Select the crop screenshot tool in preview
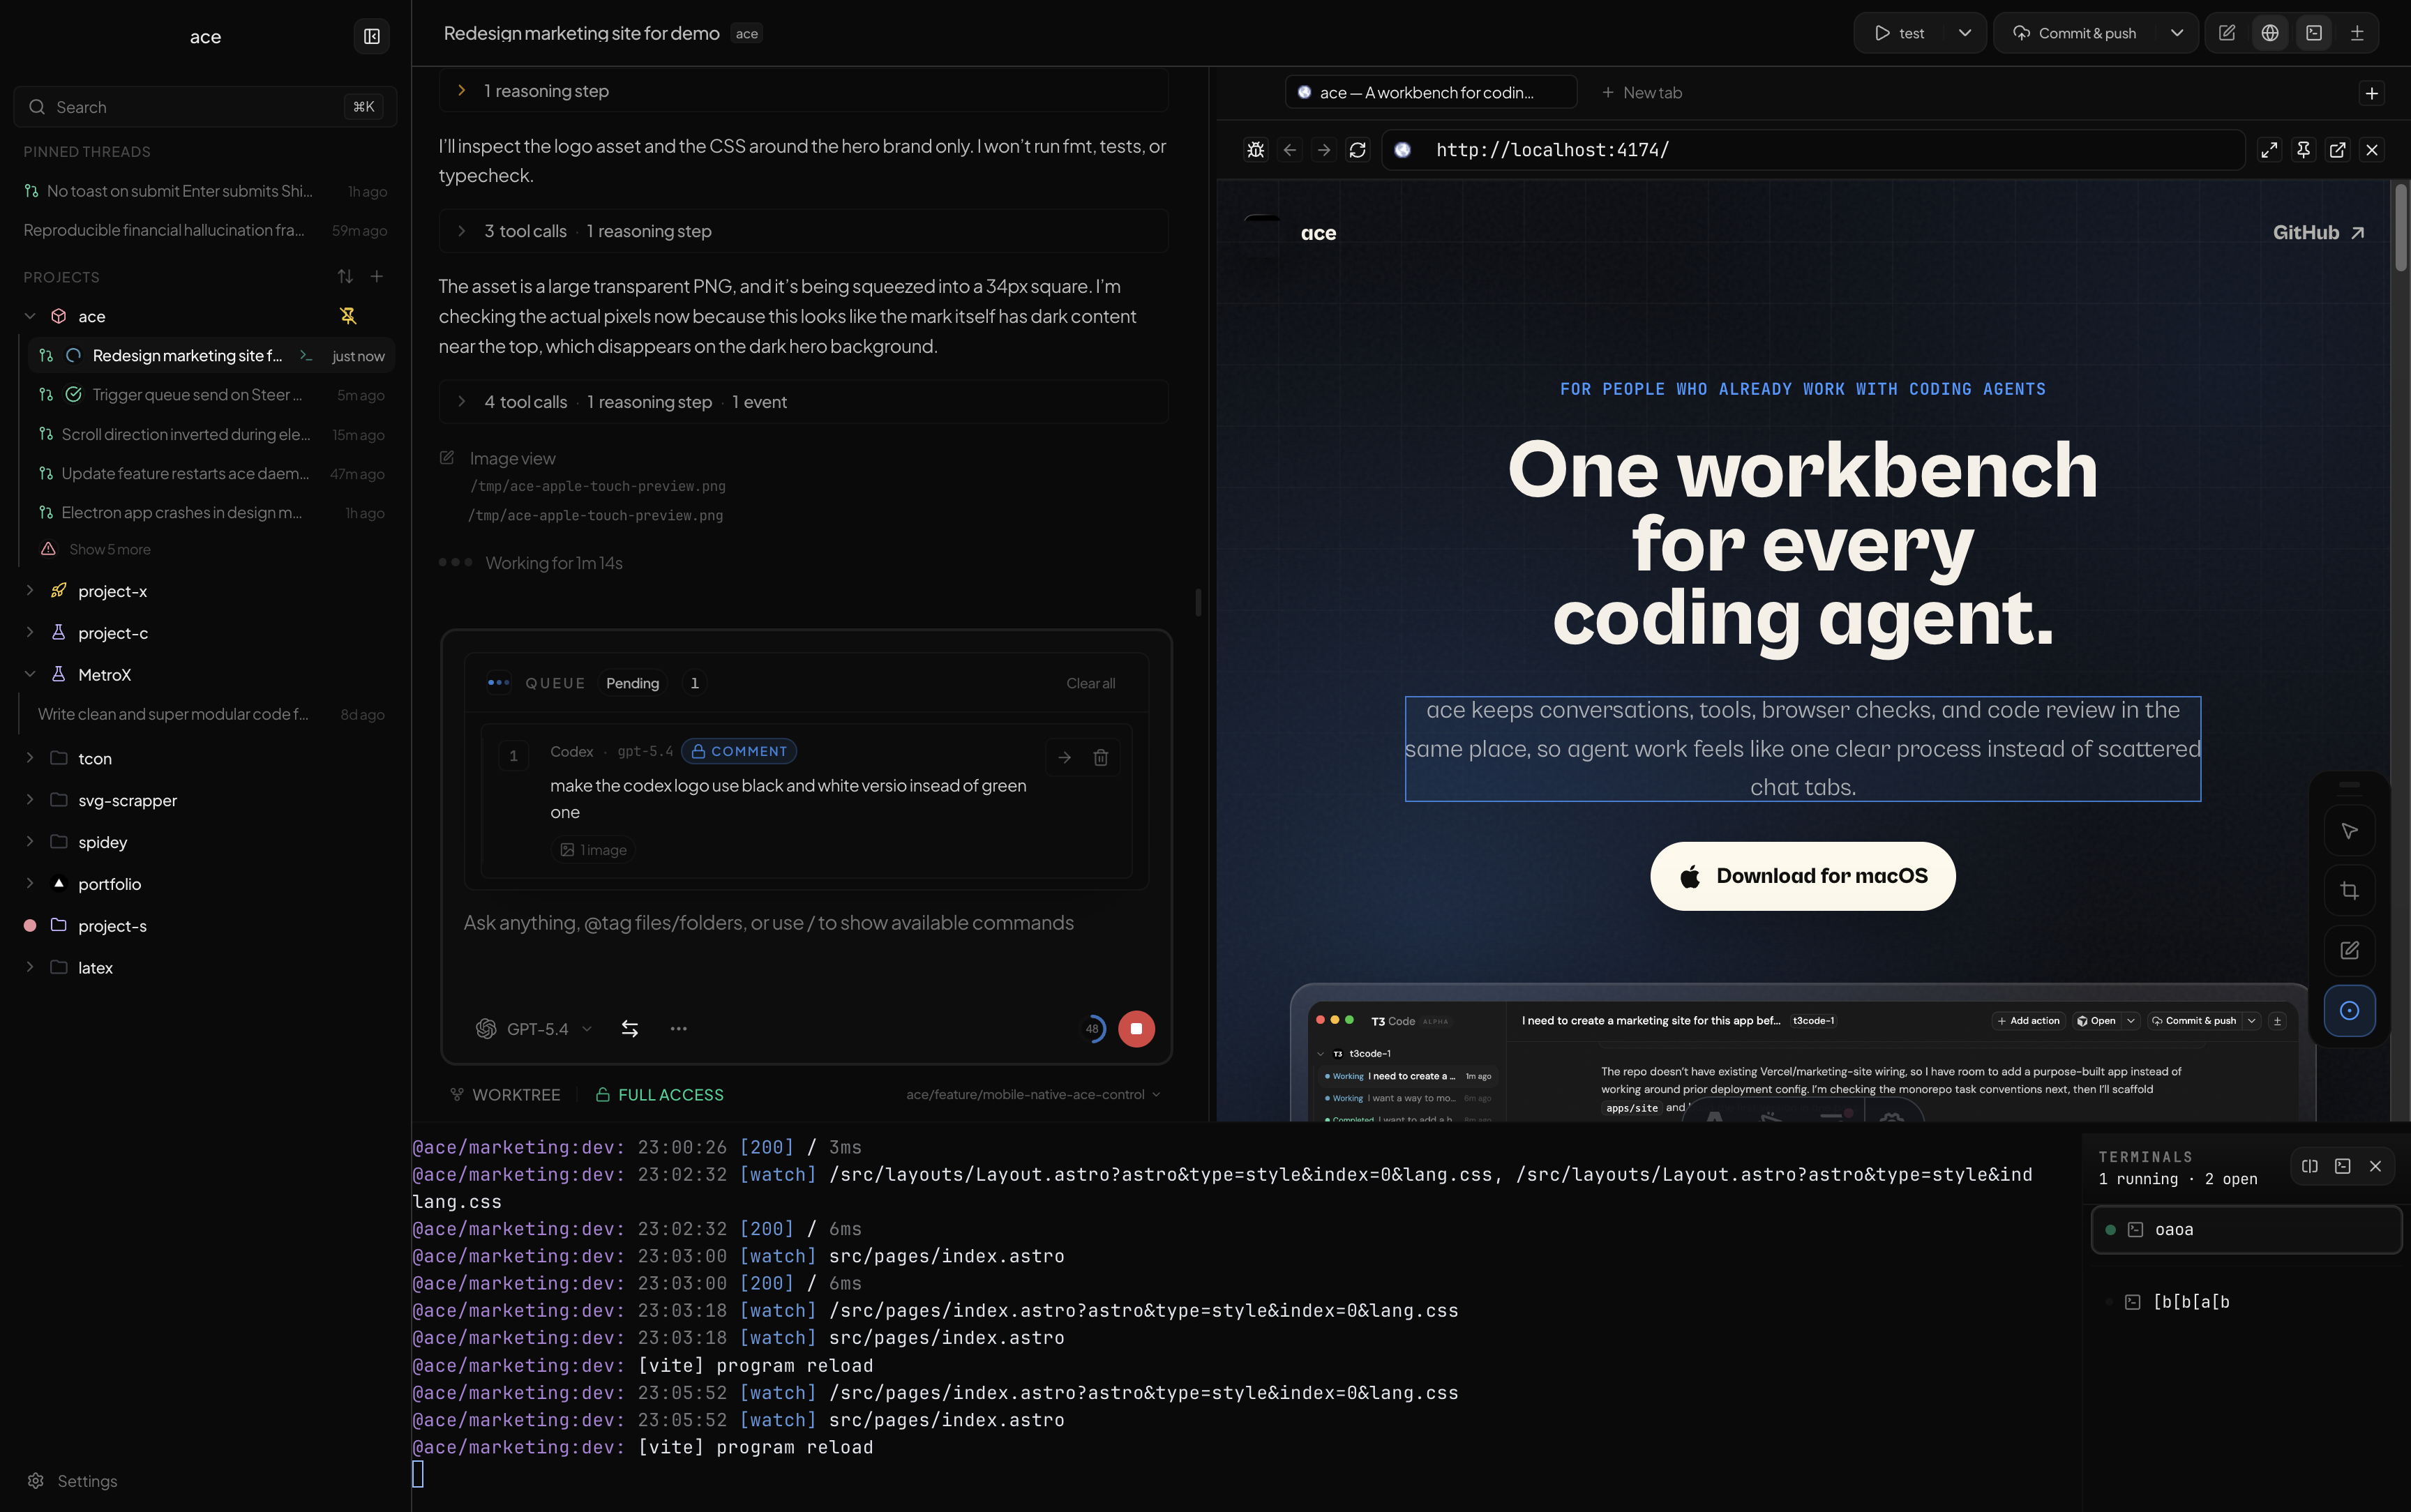This screenshot has width=2411, height=1512. 2350,891
